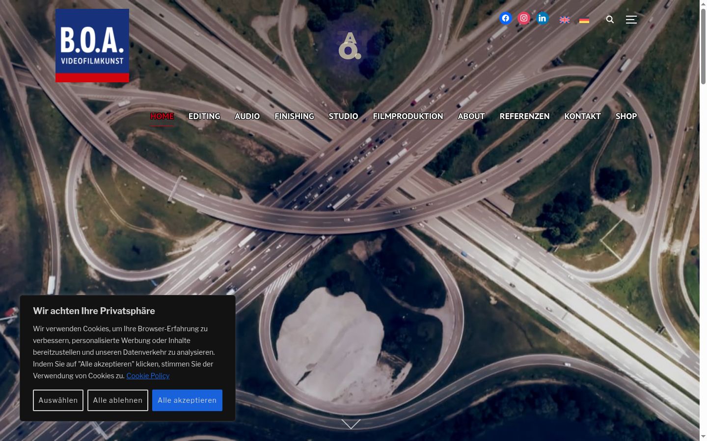
Task: Click the scrollbar up arrow
Action: coord(703,4)
